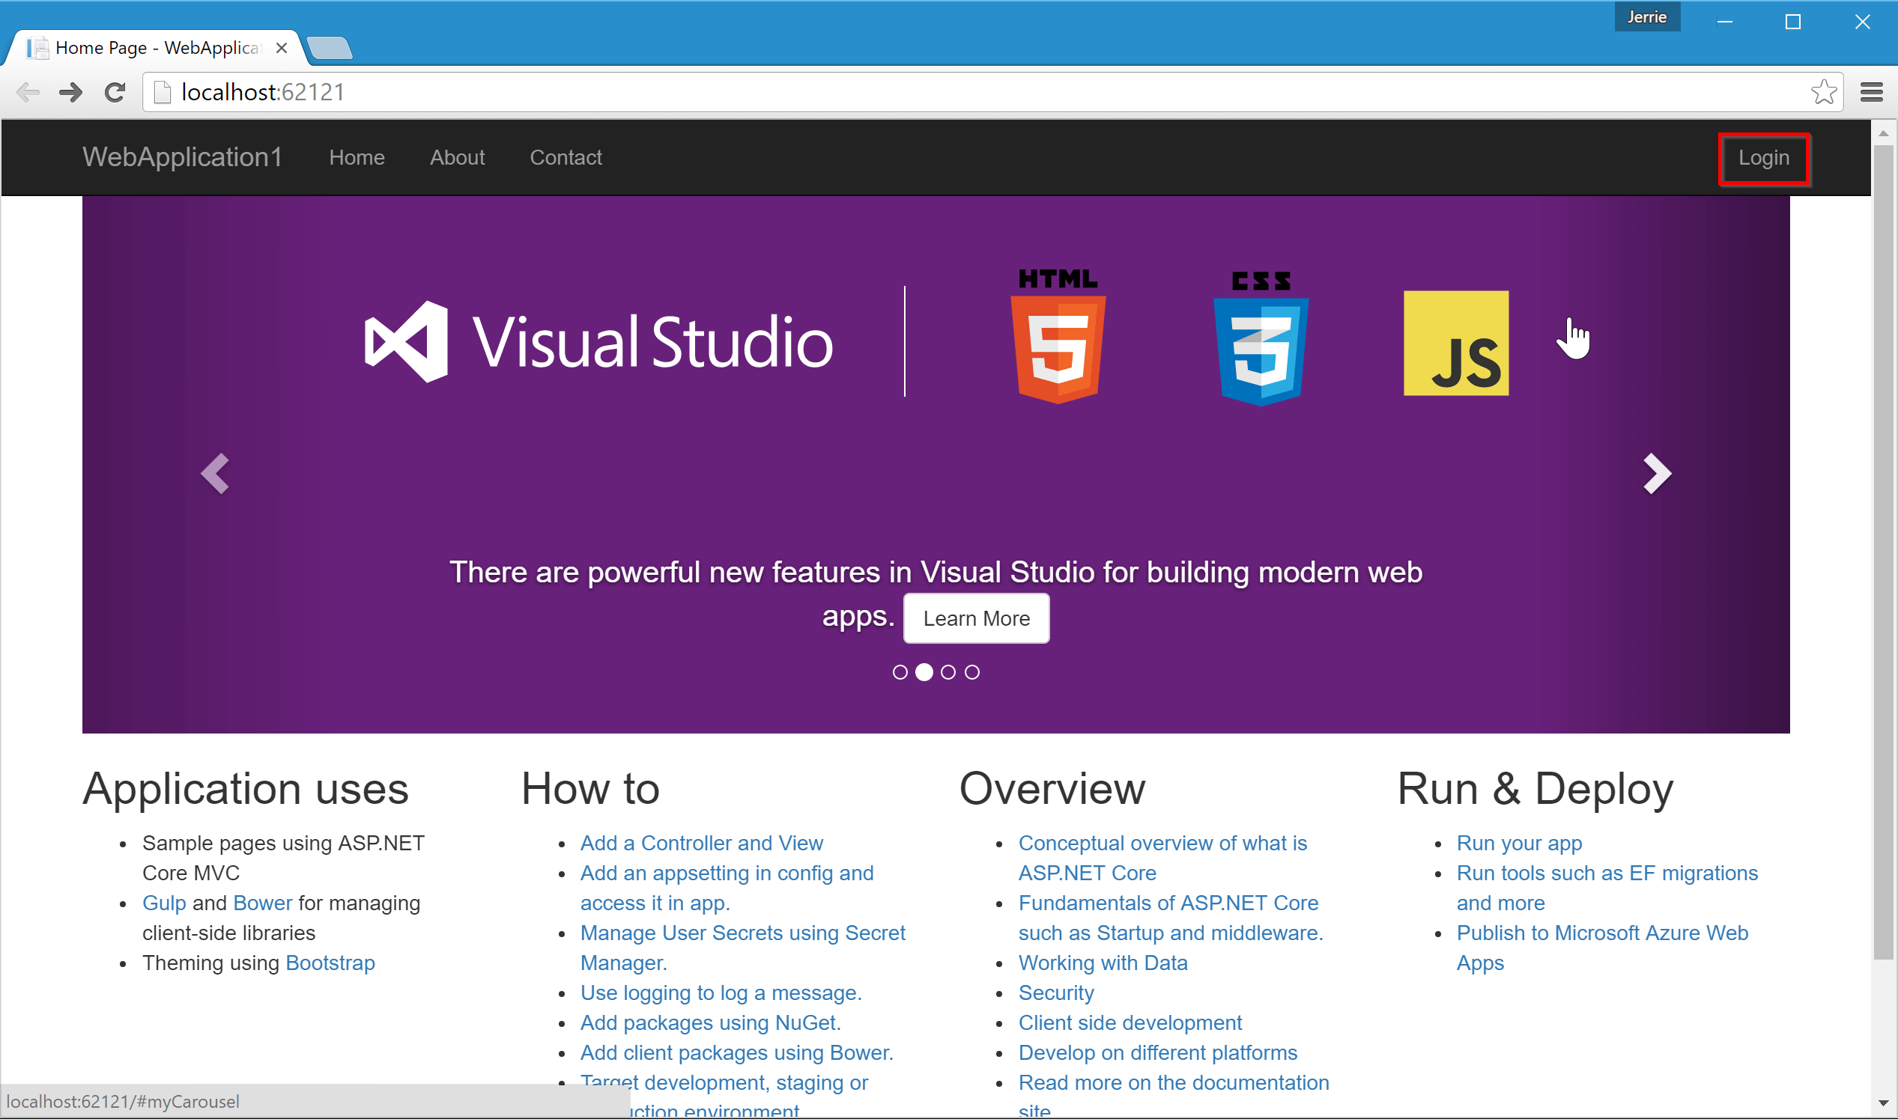Click the Login link
The width and height of the screenshot is (1898, 1119).
1763,158
